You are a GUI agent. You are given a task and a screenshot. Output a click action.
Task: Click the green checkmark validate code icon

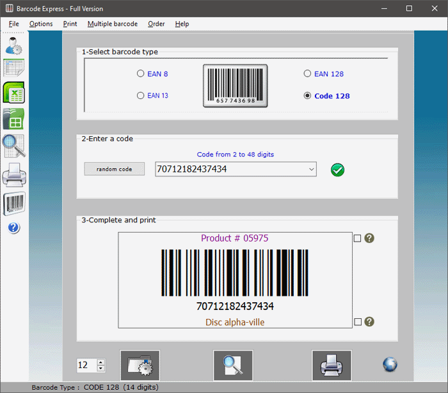pos(337,170)
